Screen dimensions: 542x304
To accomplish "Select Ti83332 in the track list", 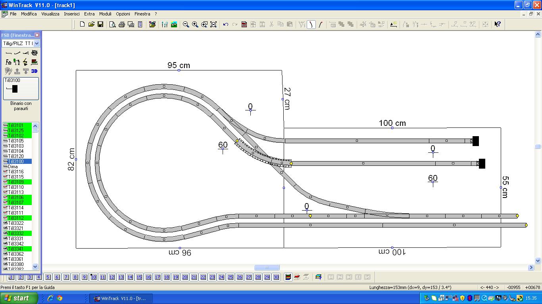I will pyautogui.click(x=17, y=234).
